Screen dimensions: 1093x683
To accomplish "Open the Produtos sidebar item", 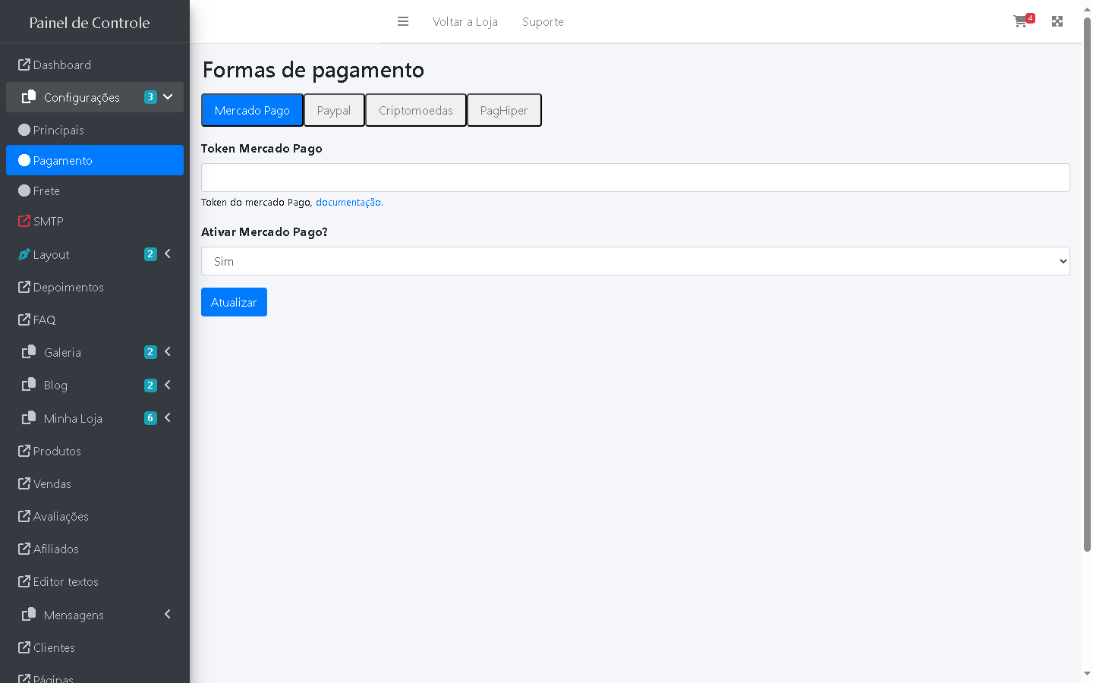I will (x=57, y=452).
